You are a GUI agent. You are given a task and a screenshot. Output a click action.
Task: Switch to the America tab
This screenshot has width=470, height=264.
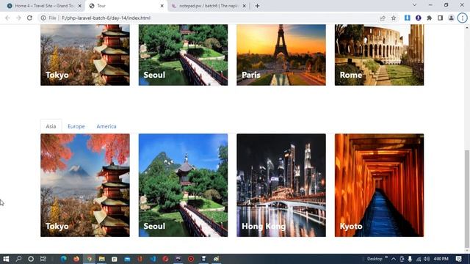tap(106, 126)
